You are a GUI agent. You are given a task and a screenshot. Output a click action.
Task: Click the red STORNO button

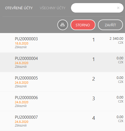[x=83, y=25]
